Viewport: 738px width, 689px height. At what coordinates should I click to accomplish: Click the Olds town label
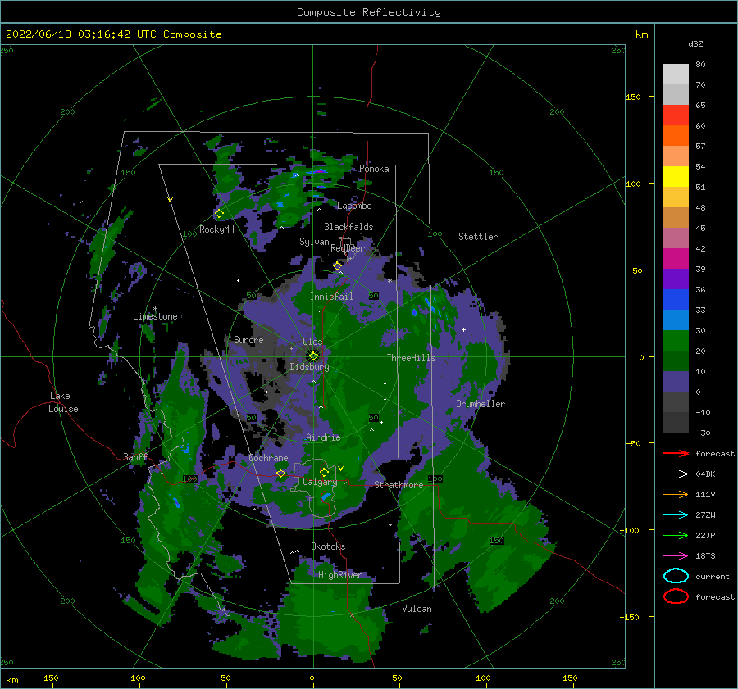pyautogui.click(x=312, y=342)
